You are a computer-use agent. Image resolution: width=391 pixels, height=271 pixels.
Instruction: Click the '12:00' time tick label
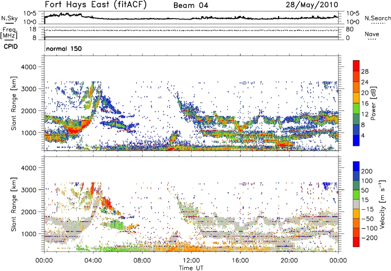[x=191, y=261]
